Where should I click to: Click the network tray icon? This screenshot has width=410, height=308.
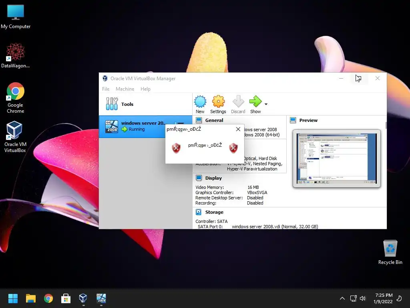click(x=353, y=298)
